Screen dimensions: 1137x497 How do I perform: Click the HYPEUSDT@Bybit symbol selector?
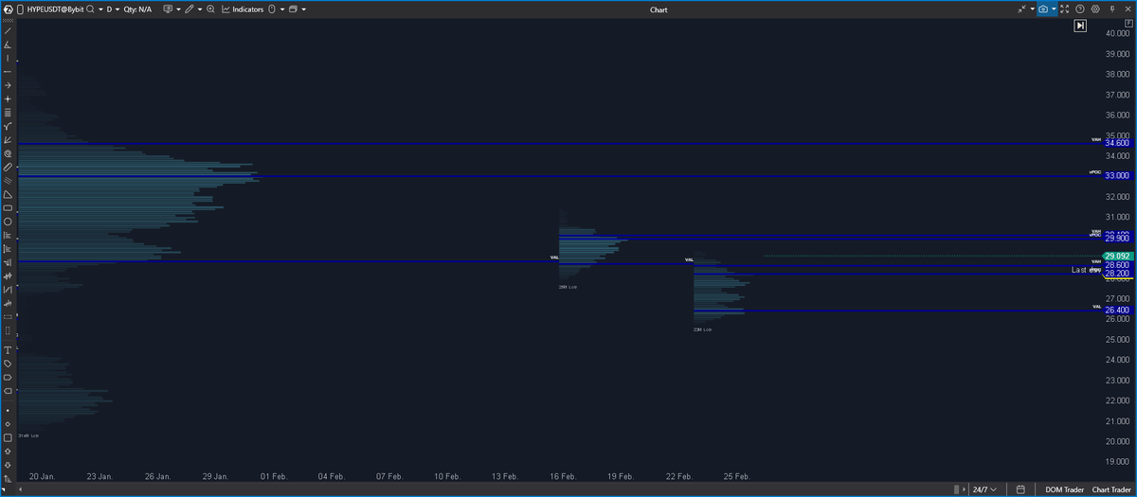(56, 9)
